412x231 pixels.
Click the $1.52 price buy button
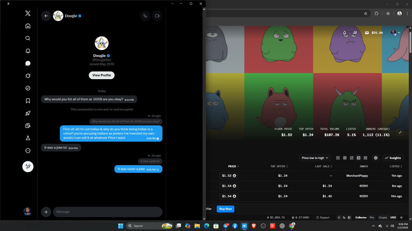click(x=229, y=176)
